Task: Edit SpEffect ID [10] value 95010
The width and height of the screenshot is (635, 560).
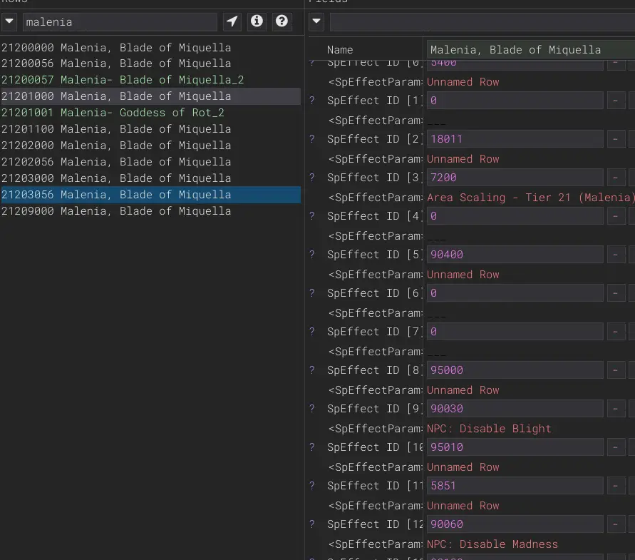Action: (x=515, y=447)
